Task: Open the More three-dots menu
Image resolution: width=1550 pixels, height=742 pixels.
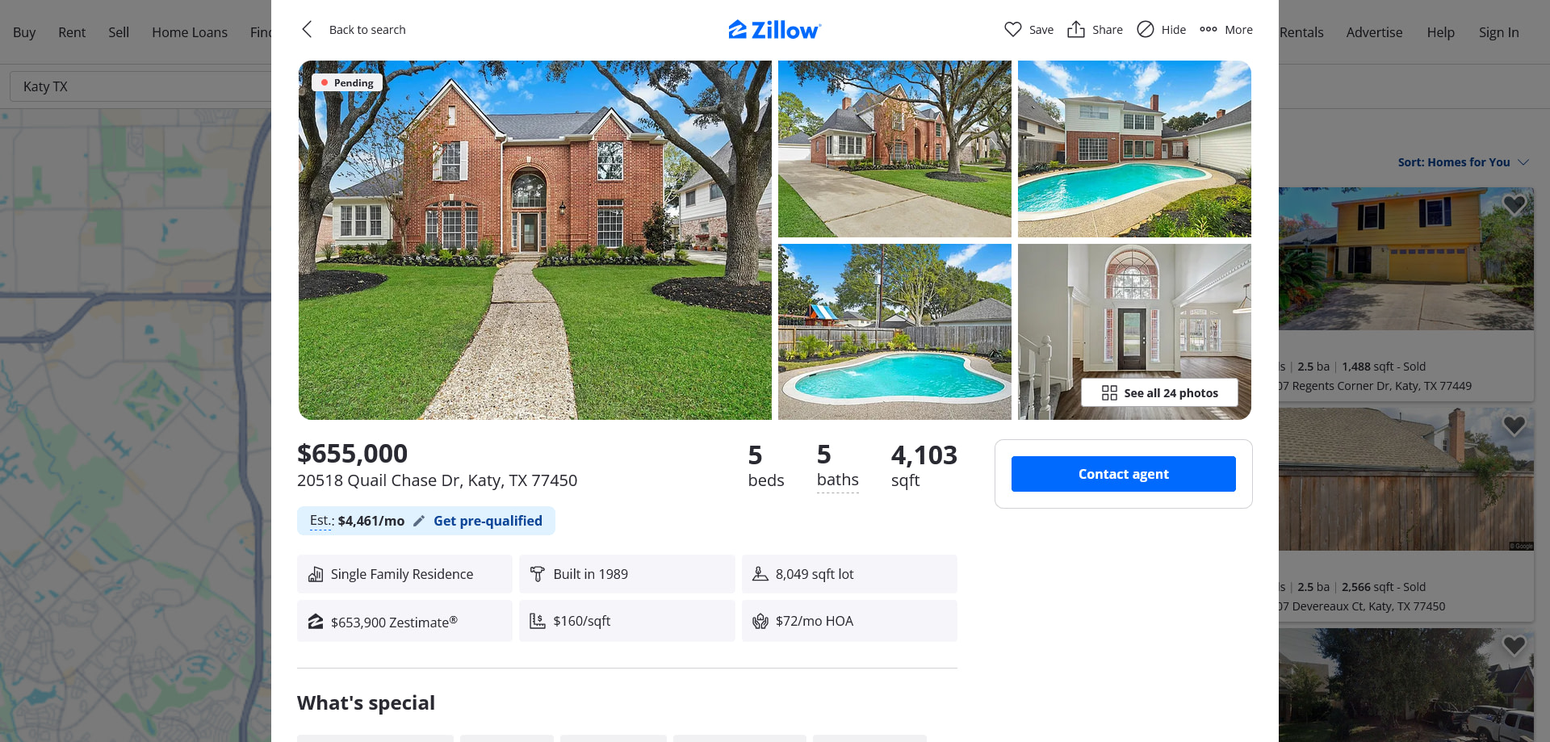Action: [1208, 29]
